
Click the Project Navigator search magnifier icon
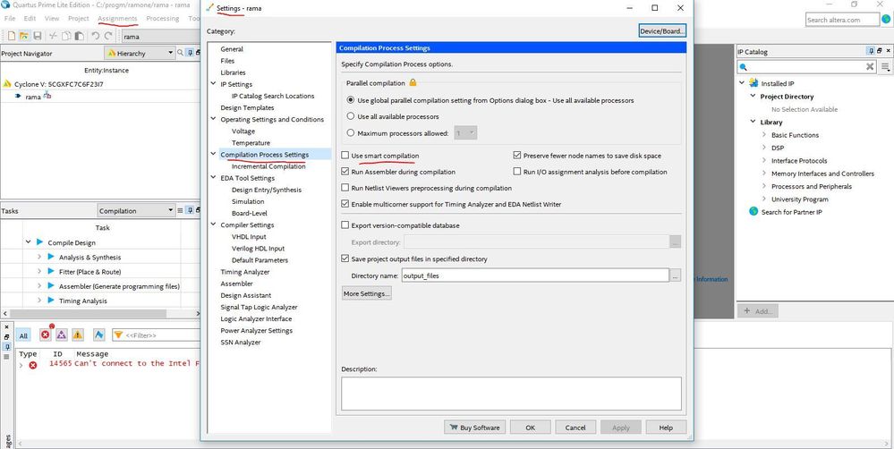click(x=180, y=53)
